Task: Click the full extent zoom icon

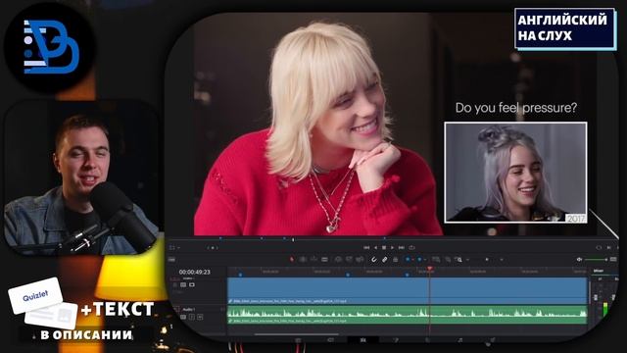Action: [436, 259]
